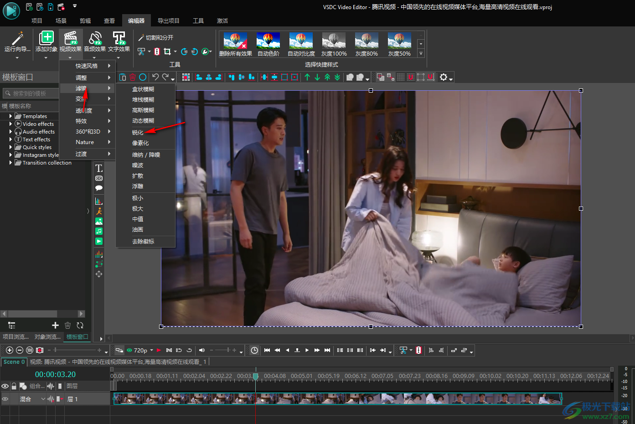
Task: Select the text T tool in vertical toolbar
Action: tap(99, 168)
